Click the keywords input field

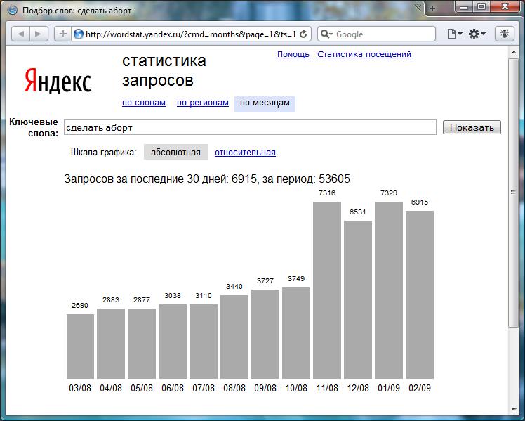250,127
